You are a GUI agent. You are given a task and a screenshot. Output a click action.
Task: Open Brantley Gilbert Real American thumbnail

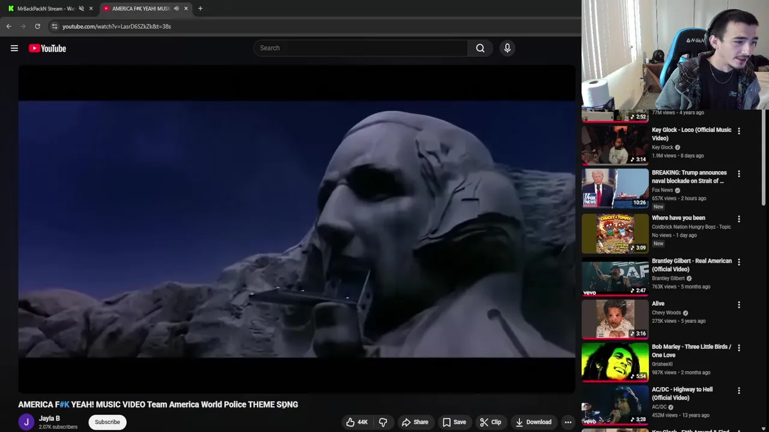point(615,276)
